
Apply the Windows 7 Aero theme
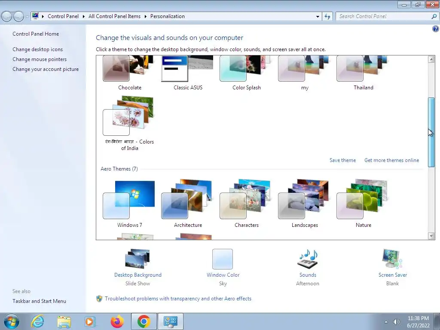[129, 204]
